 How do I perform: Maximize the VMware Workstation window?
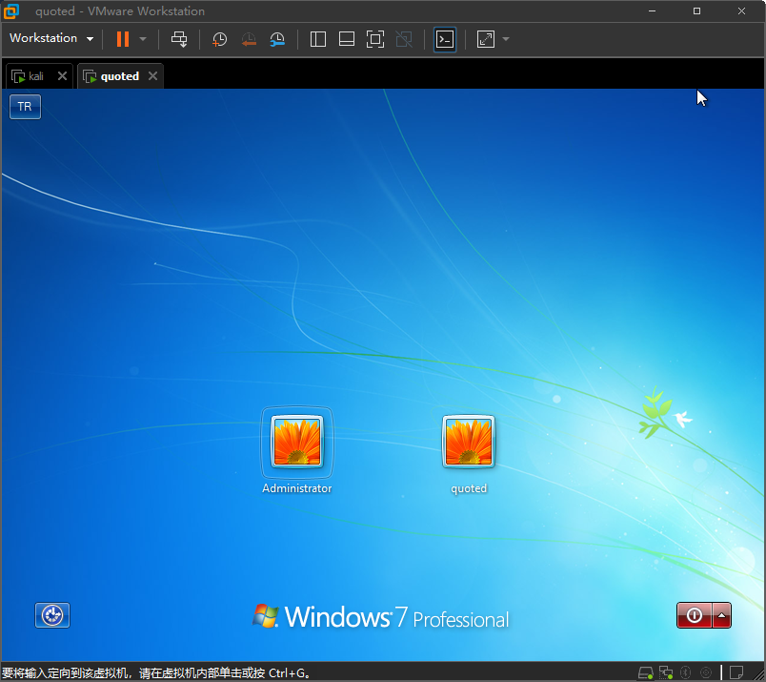(697, 10)
